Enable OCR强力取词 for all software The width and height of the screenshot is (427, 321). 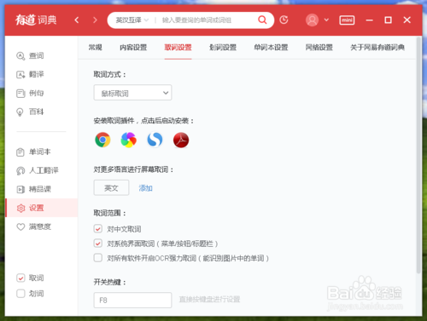pyautogui.click(x=98, y=258)
